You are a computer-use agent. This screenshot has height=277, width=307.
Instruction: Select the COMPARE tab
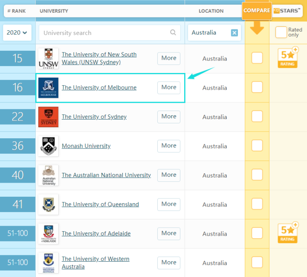[257, 11]
